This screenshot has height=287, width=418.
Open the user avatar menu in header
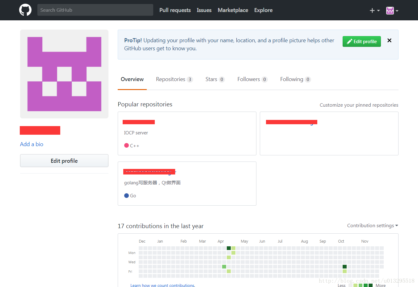point(392,10)
